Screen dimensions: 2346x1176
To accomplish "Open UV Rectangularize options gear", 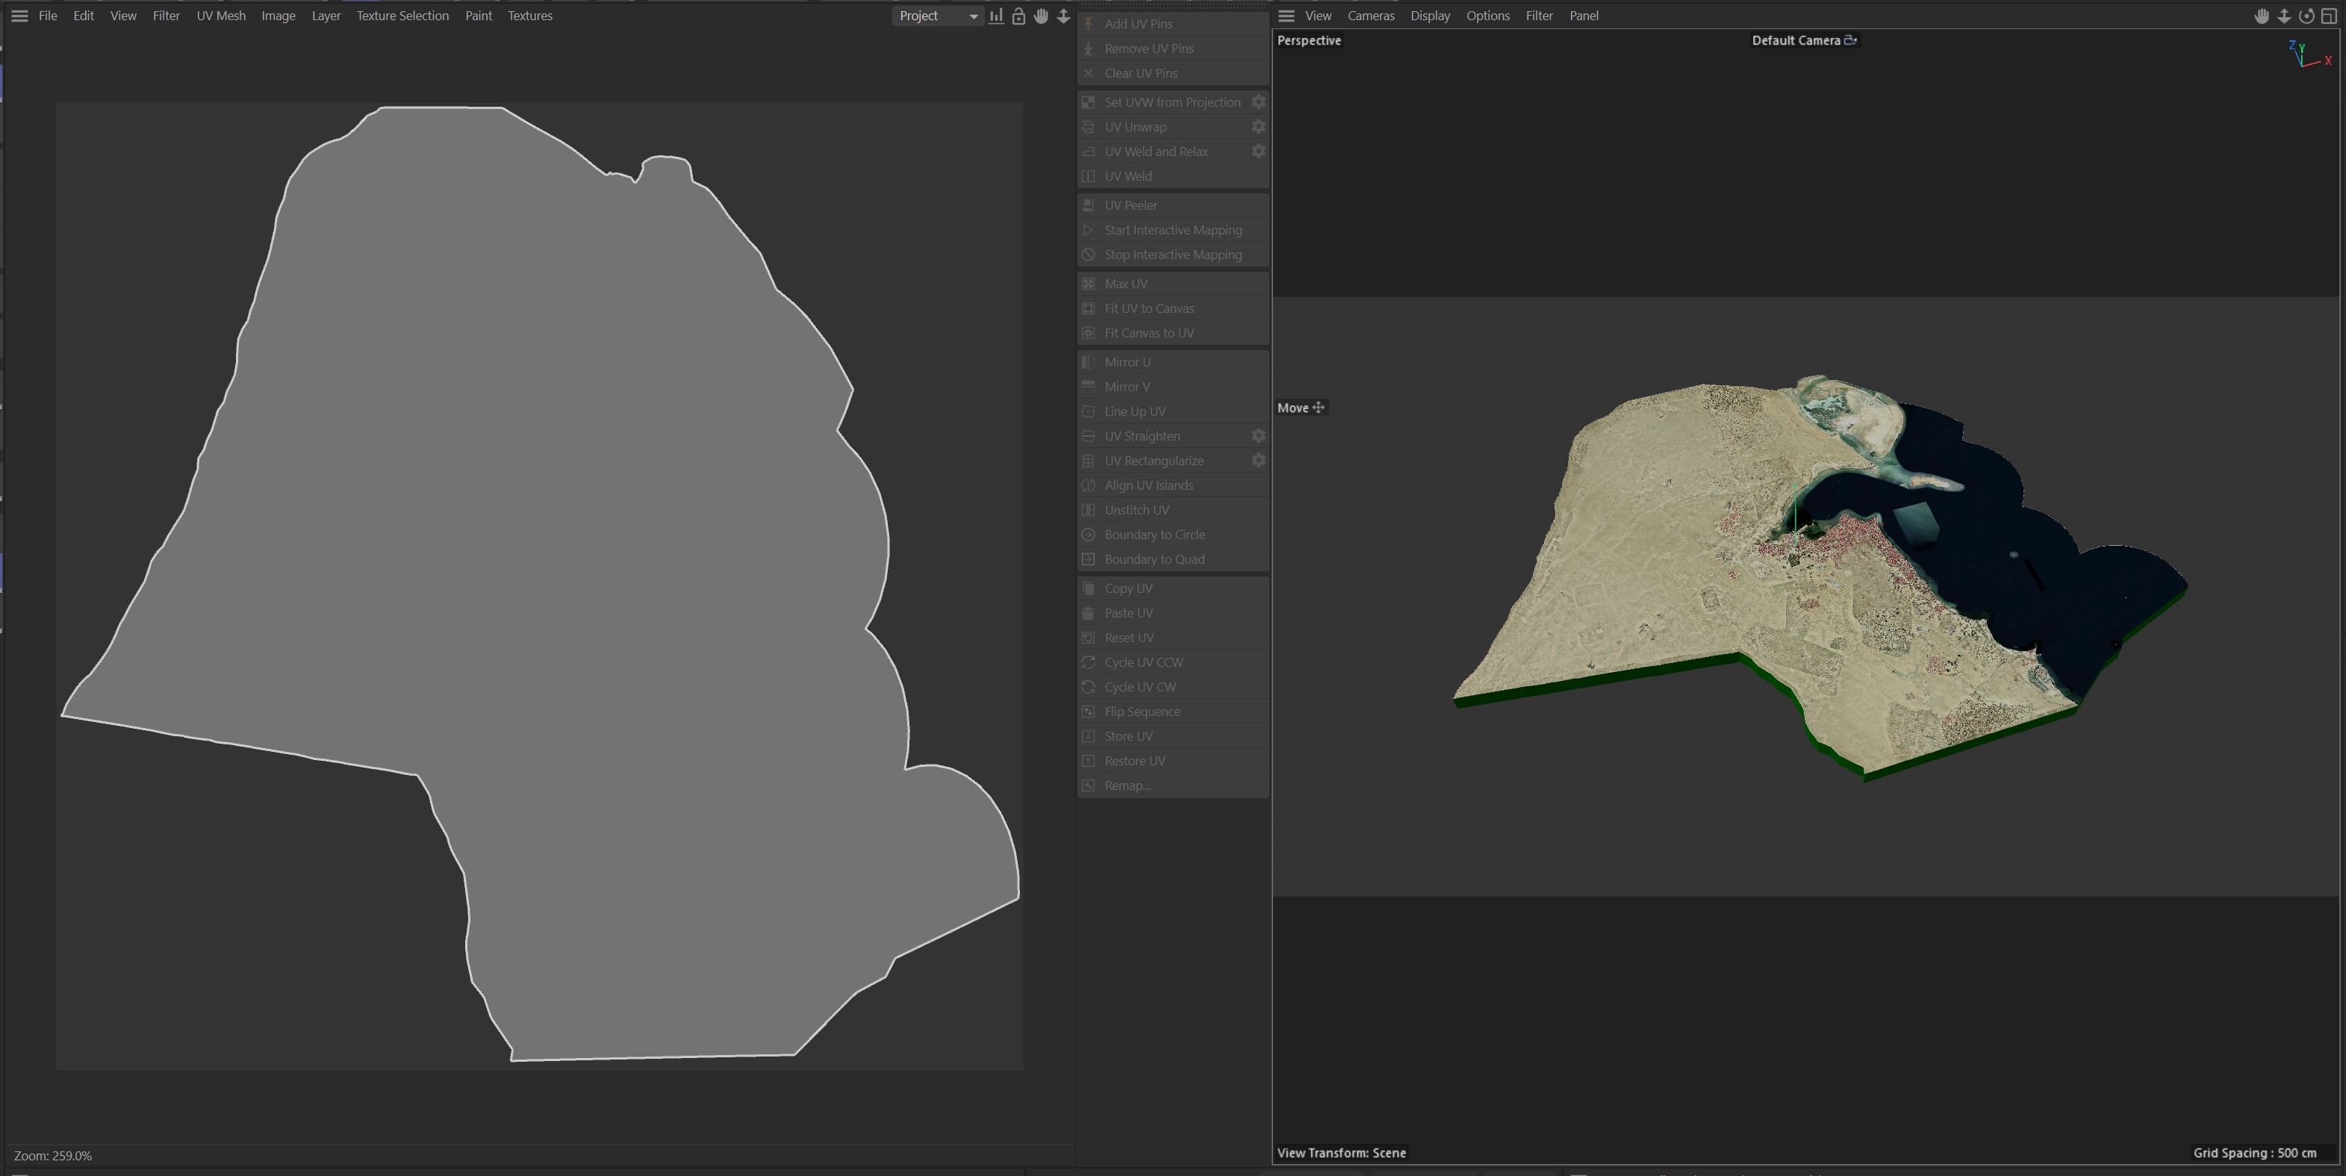I will [x=1257, y=460].
